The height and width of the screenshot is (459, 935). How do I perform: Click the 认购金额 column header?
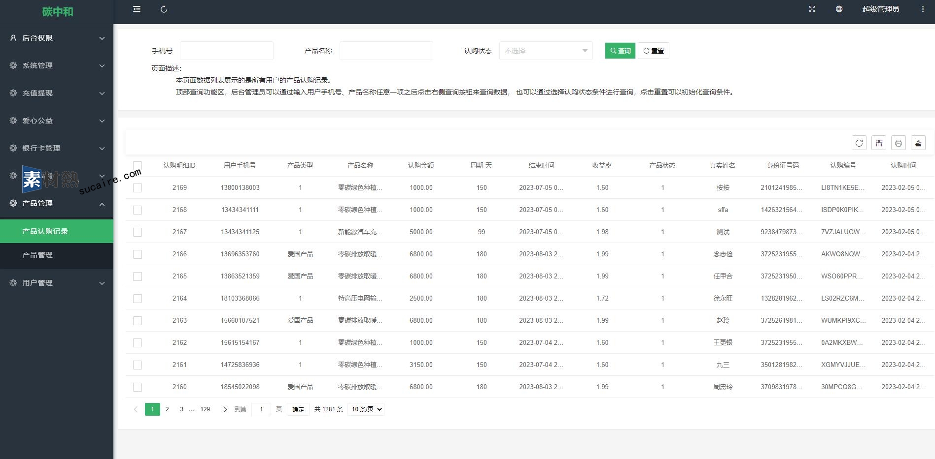(421, 166)
